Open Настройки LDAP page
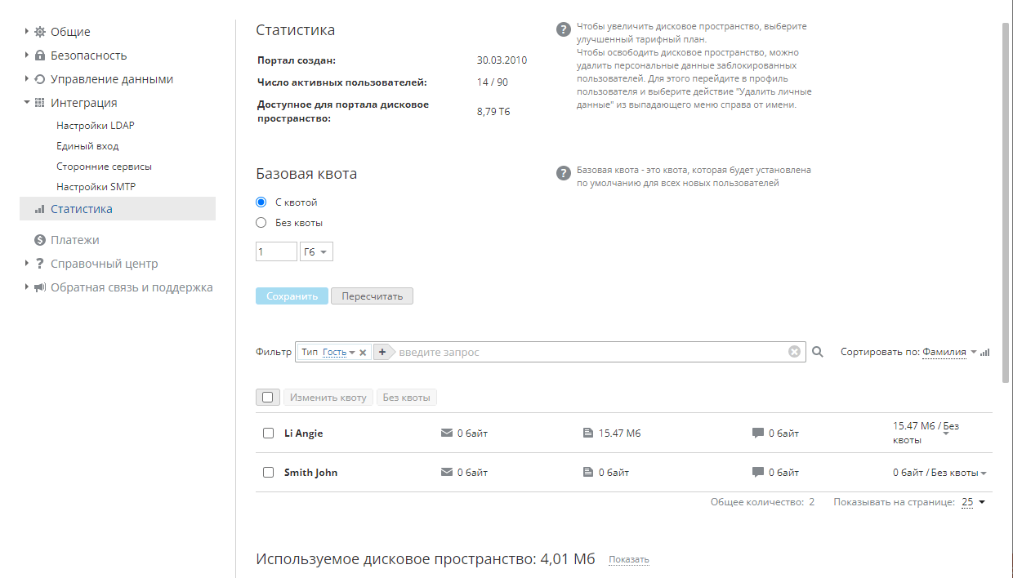 [96, 126]
